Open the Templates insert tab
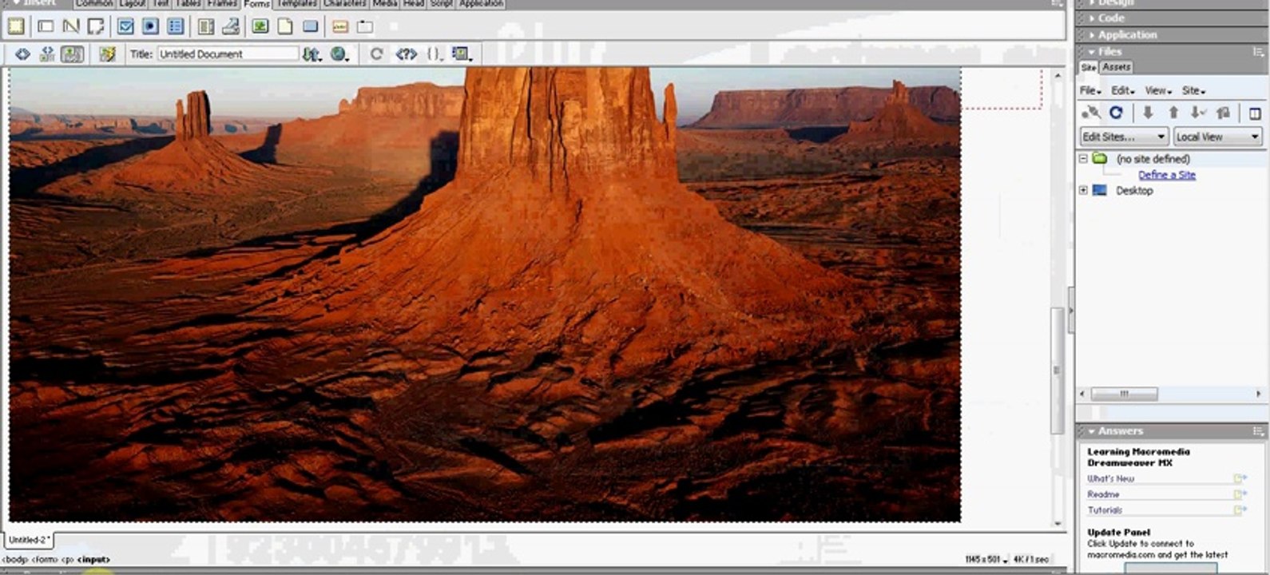This screenshot has height=575, width=1270. click(x=297, y=3)
